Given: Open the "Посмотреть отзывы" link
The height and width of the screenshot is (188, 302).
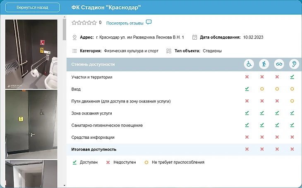Looking at the screenshot, I should coord(125,23).
